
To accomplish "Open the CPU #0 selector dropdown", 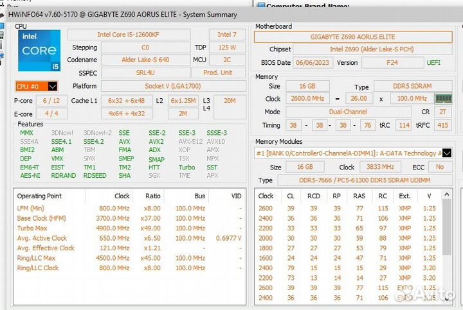I will click(52, 87).
